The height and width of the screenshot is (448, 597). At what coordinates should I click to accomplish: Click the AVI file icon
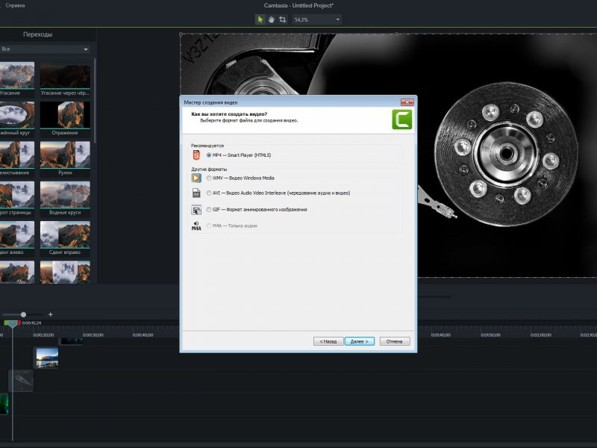pos(196,193)
